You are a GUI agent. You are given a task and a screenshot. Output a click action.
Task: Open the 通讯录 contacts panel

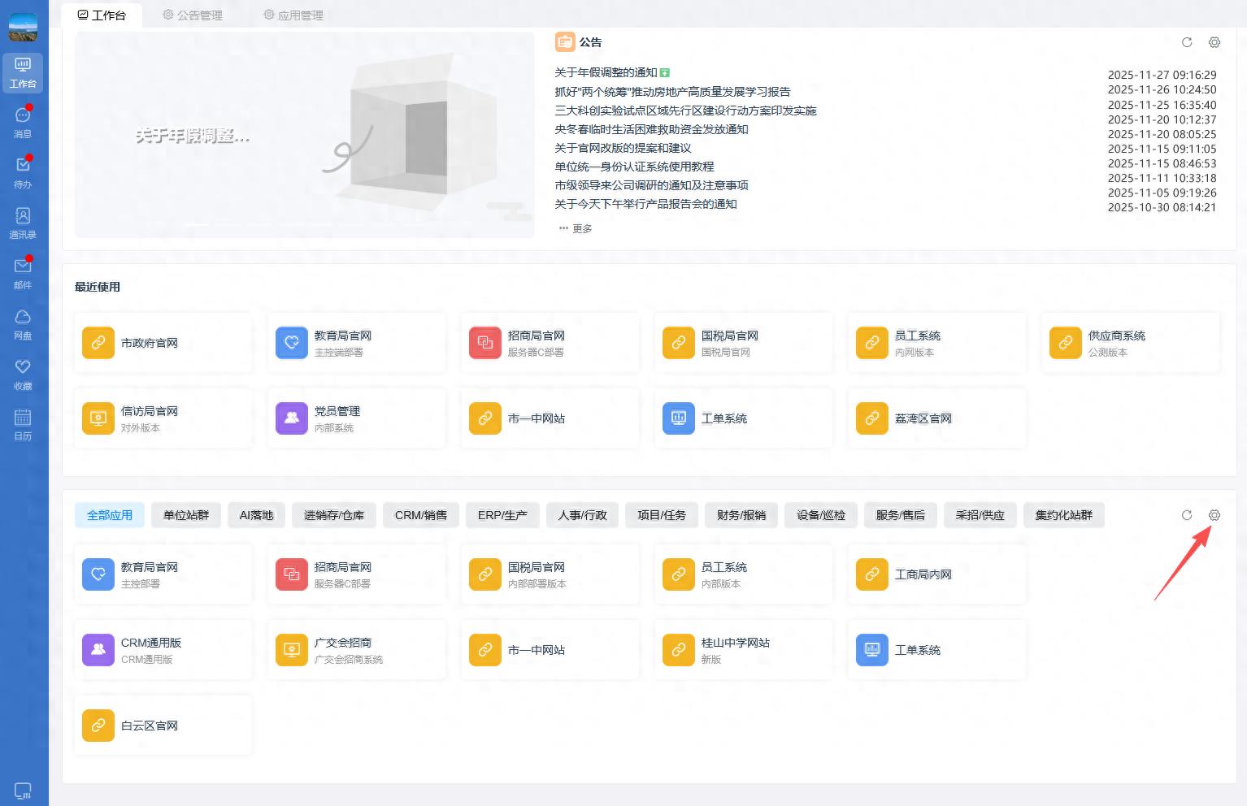23,222
